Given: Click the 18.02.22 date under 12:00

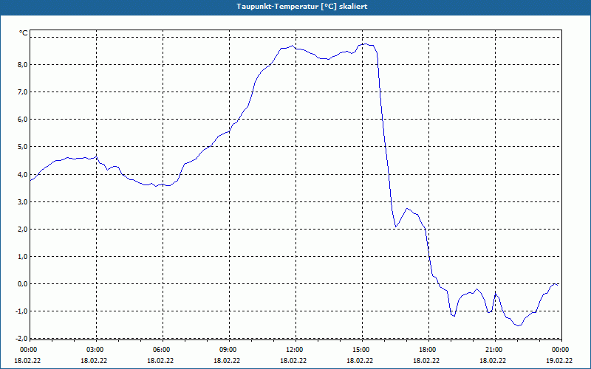Looking at the screenshot, I should click(293, 360).
